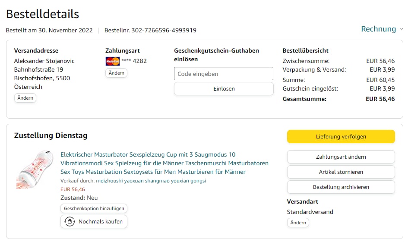The width and height of the screenshot is (408, 242).
Task: Click the Zahlungsart ändern button
Action: click(x=341, y=157)
